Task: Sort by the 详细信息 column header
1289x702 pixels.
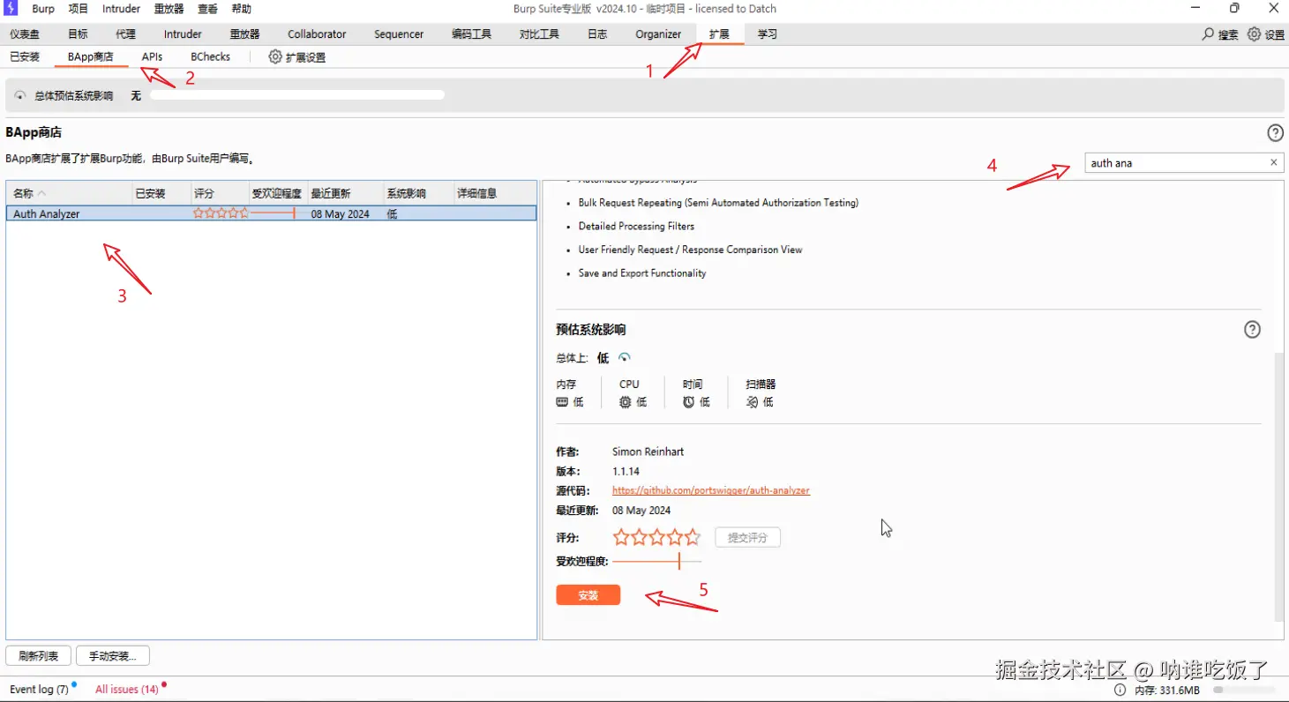Action: point(494,193)
